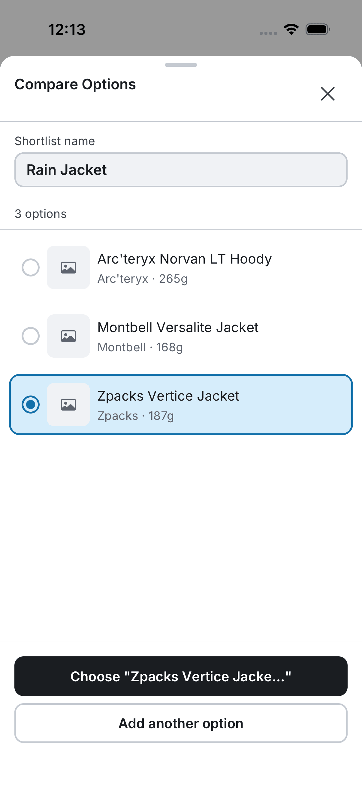Click the "Montbell · 168g" subtitle
Screen dimensions: 362x788
[140, 347]
